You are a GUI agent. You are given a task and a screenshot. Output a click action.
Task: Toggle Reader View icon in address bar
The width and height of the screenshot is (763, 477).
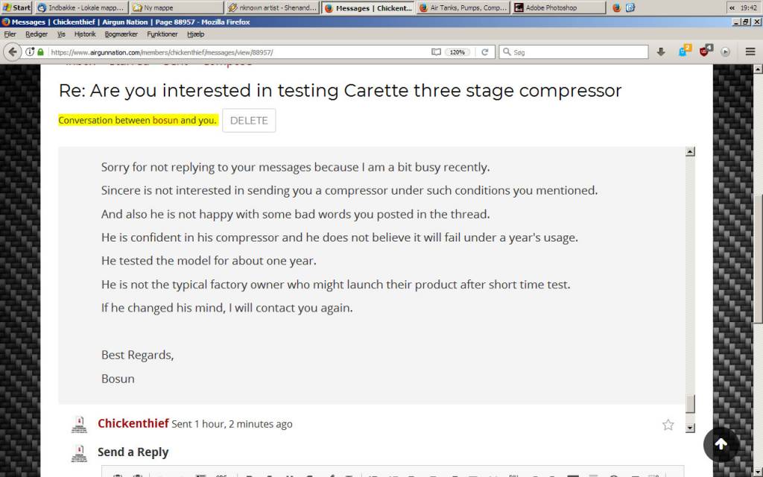coord(436,52)
